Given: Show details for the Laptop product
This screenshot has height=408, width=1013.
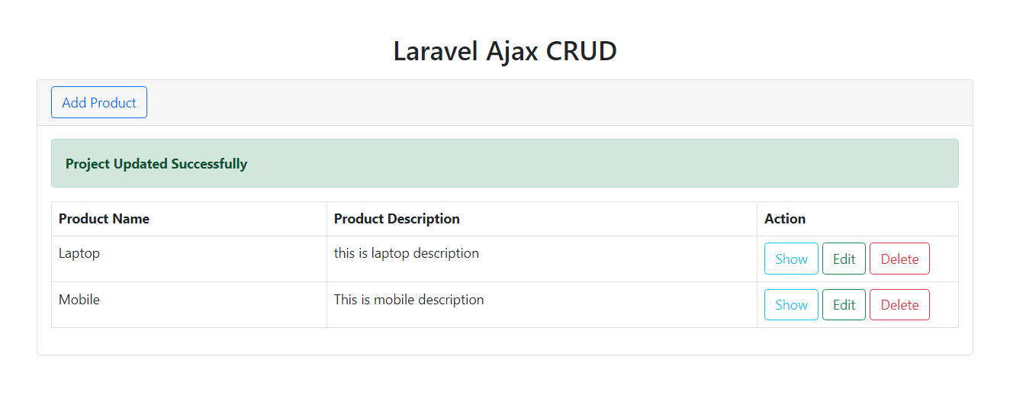Looking at the screenshot, I should point(791,259).
